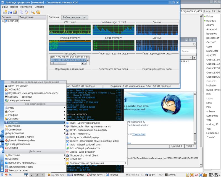Open the Настройка menu in menu bar
The image size is (221, 177).
[26, 6]
